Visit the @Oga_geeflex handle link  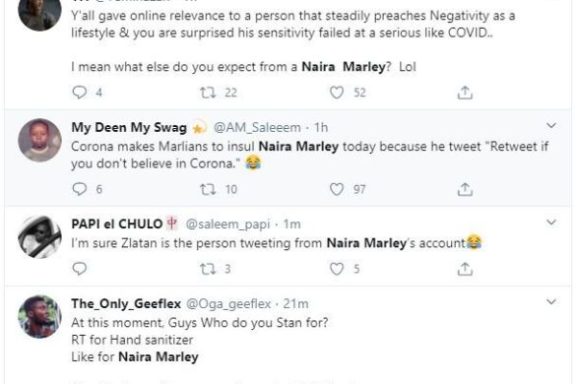pyautogui.click(x=228, y=304)
